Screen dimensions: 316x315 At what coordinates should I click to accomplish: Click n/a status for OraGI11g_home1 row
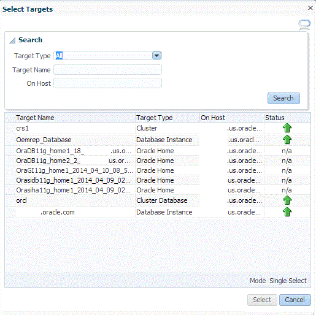287,170
